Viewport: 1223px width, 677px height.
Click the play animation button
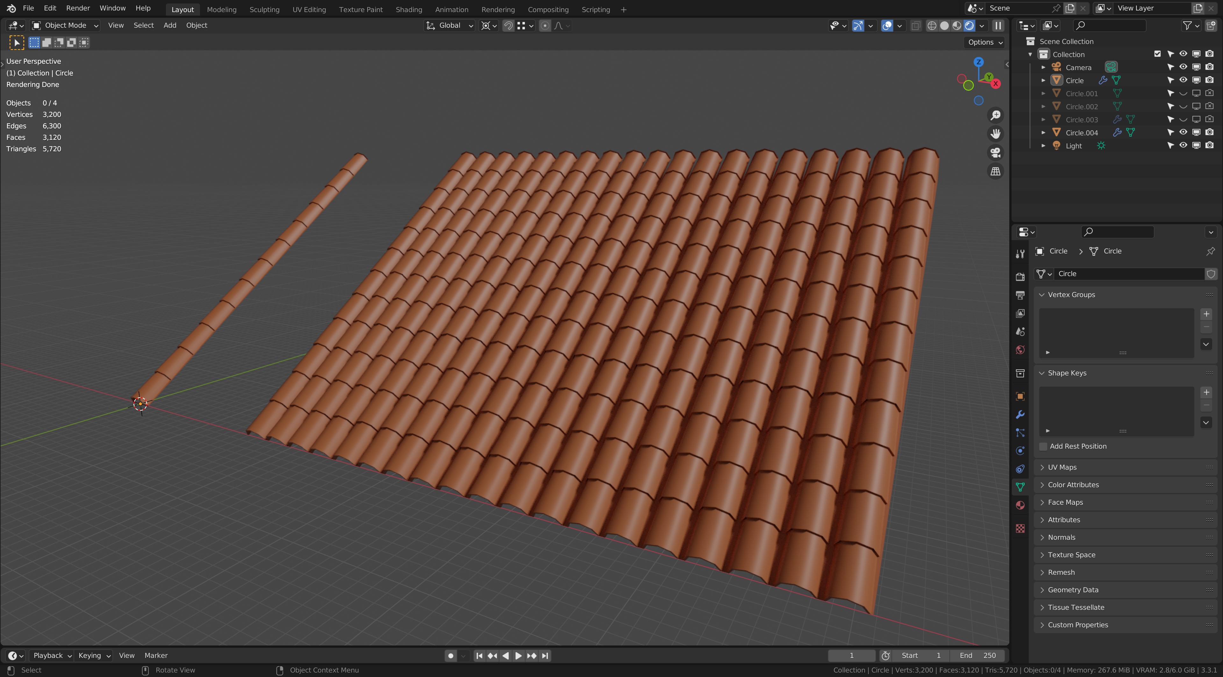(518, 656)
